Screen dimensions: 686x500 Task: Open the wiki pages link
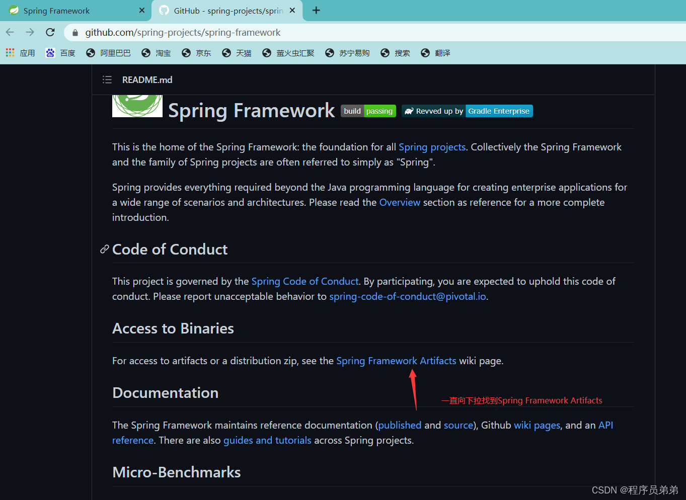(x=537, y=425)
